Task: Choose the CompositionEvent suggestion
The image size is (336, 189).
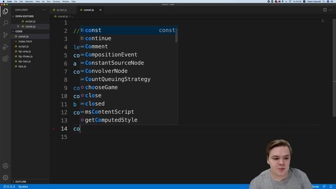Action: tap(128, 55)
